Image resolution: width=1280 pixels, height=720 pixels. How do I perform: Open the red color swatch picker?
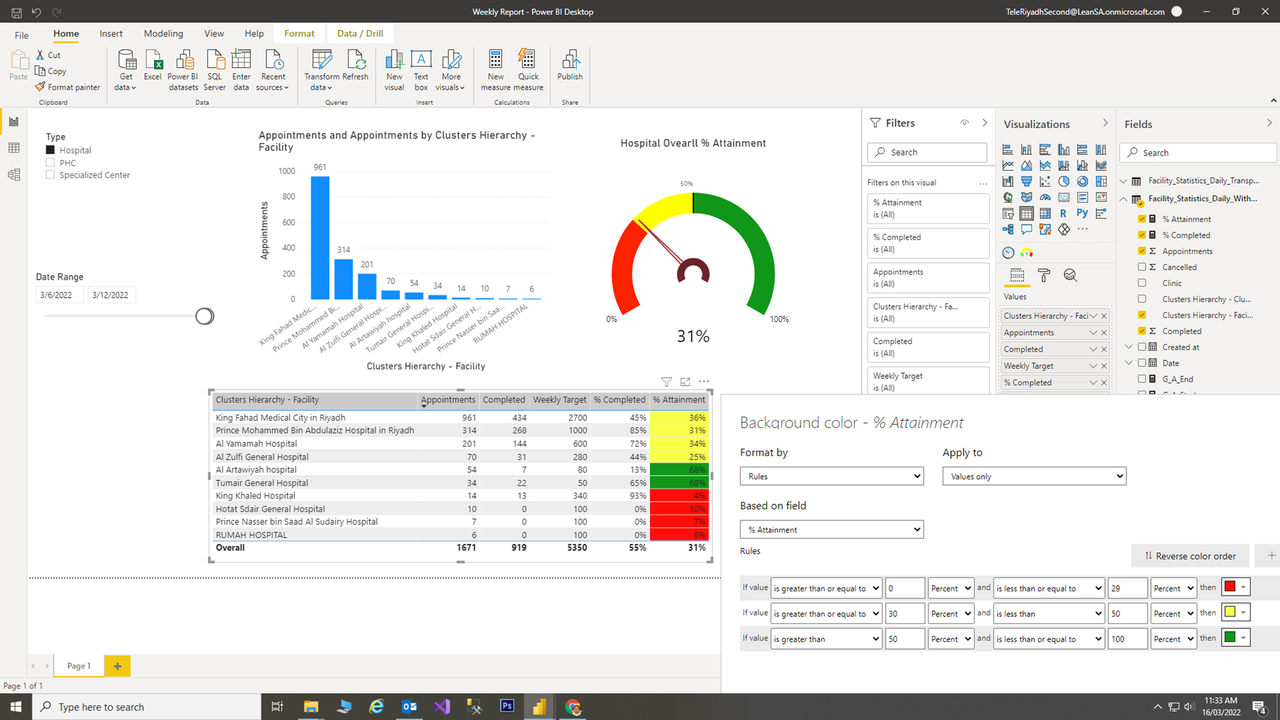pos(1236,587)
